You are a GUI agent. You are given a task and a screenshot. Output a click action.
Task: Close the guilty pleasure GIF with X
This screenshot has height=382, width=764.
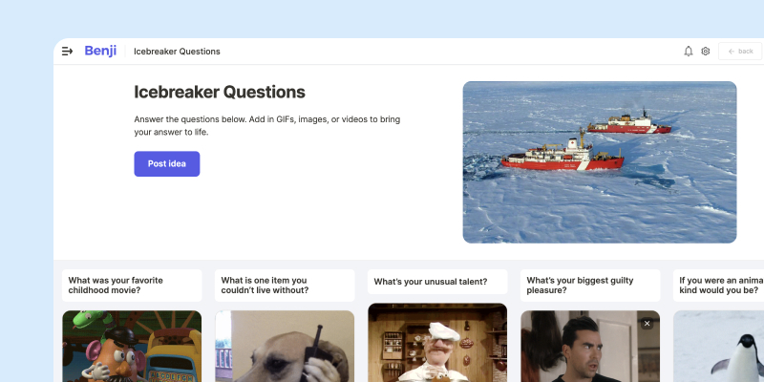coord(647,324)
